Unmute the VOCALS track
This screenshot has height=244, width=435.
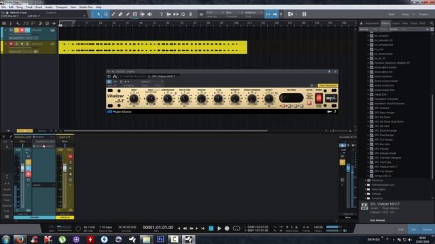point(11,43)
